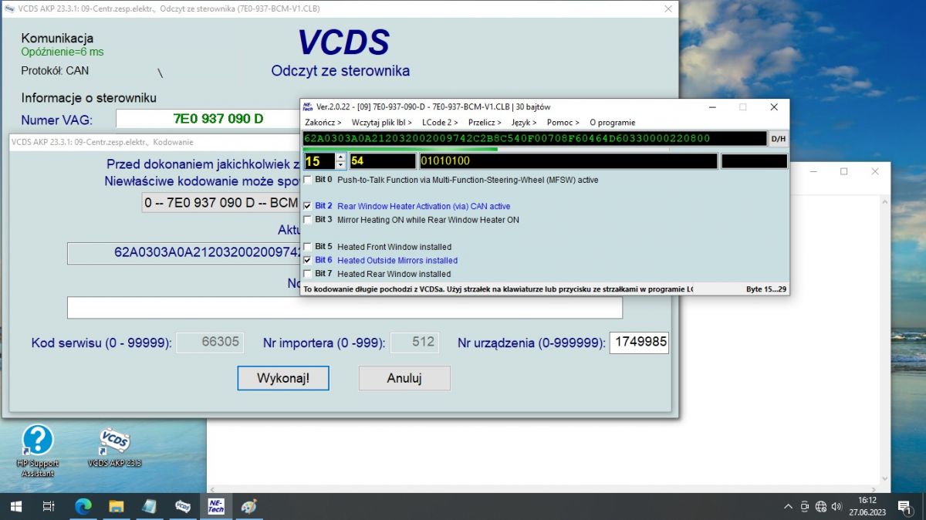Image resolution: width=926 pixels, height=520 pixels.
Task: Click the empty new coding input field
Action: point(344,307)
